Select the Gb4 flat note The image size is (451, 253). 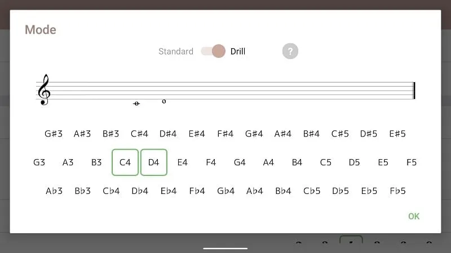226,191
